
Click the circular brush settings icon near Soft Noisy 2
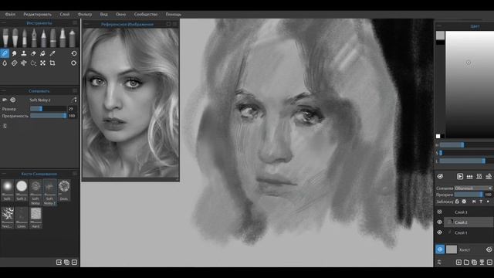pos(13,100)
